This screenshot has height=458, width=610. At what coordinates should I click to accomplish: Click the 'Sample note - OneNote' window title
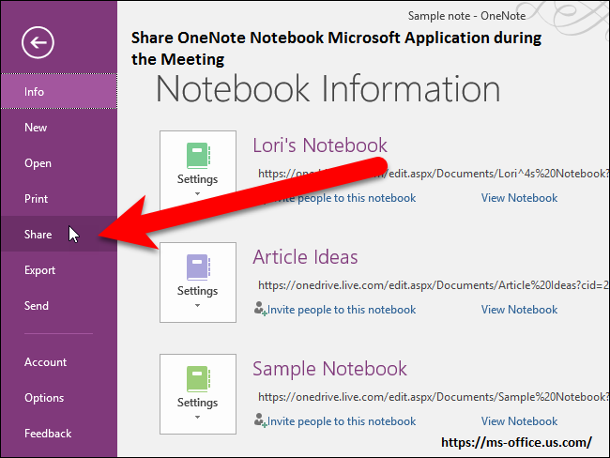pos(466,16)
